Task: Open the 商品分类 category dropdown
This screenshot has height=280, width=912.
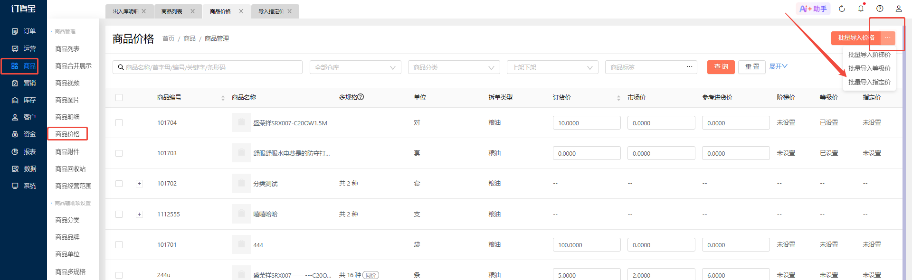Action: pyautogui.click(x=454, y=67)
